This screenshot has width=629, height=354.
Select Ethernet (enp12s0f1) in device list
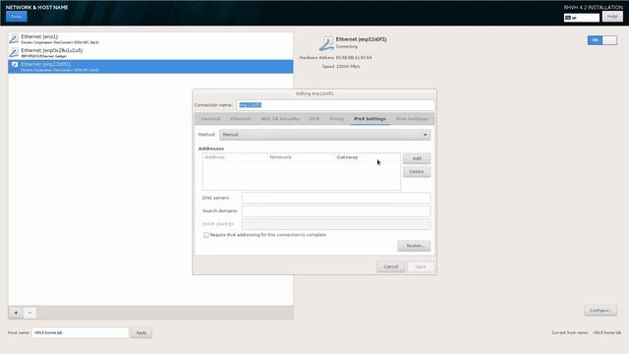click(x=150, y=67)
